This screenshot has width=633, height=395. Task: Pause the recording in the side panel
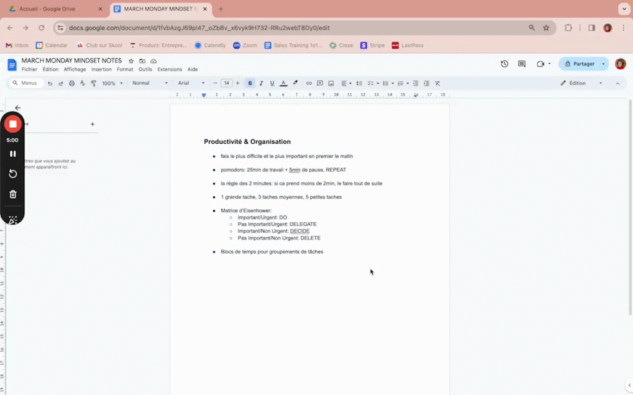12,154
